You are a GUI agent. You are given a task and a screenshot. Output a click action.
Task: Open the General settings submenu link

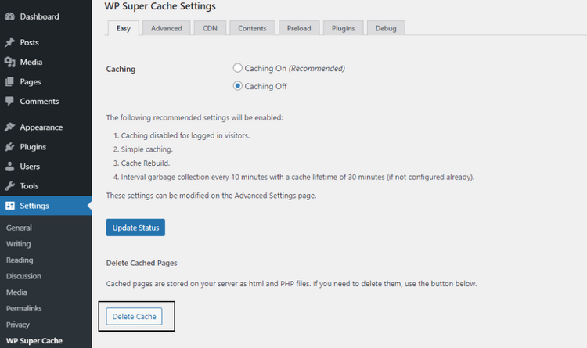click(x=19, y=228)
